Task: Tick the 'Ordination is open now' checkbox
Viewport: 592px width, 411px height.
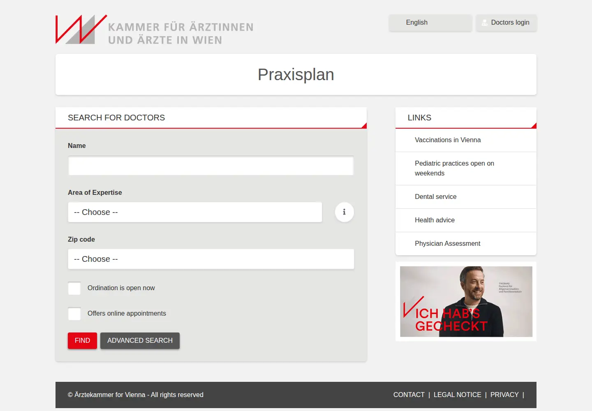Action: (74, 288)
